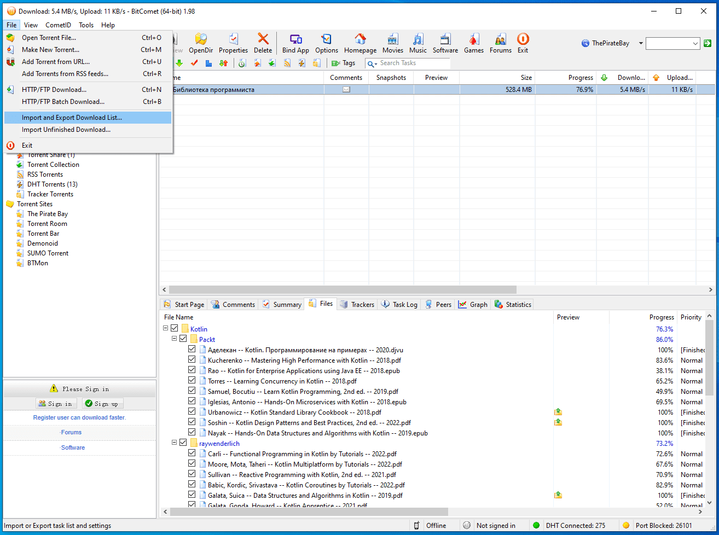Go to Homepage via toolbar icon
The image size is (719, 535).
tap(360, 43)
